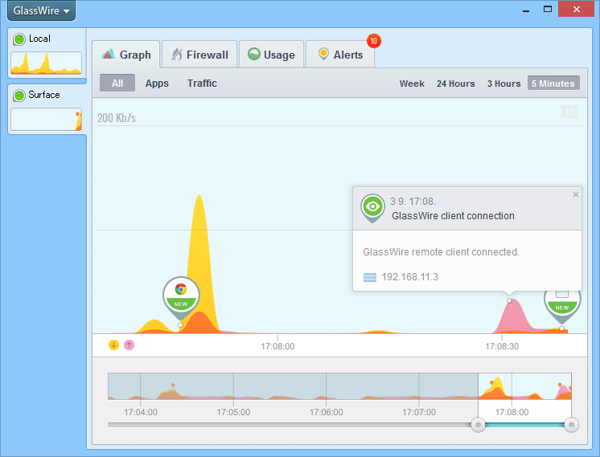The image size is (600, 457).
Task: Maximize the GlassWire window
Action: click(548, 9)
